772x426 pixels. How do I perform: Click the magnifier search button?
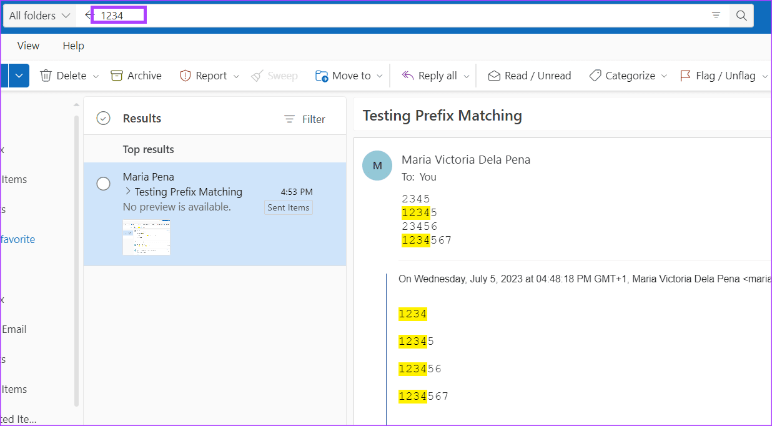(741, 16)
